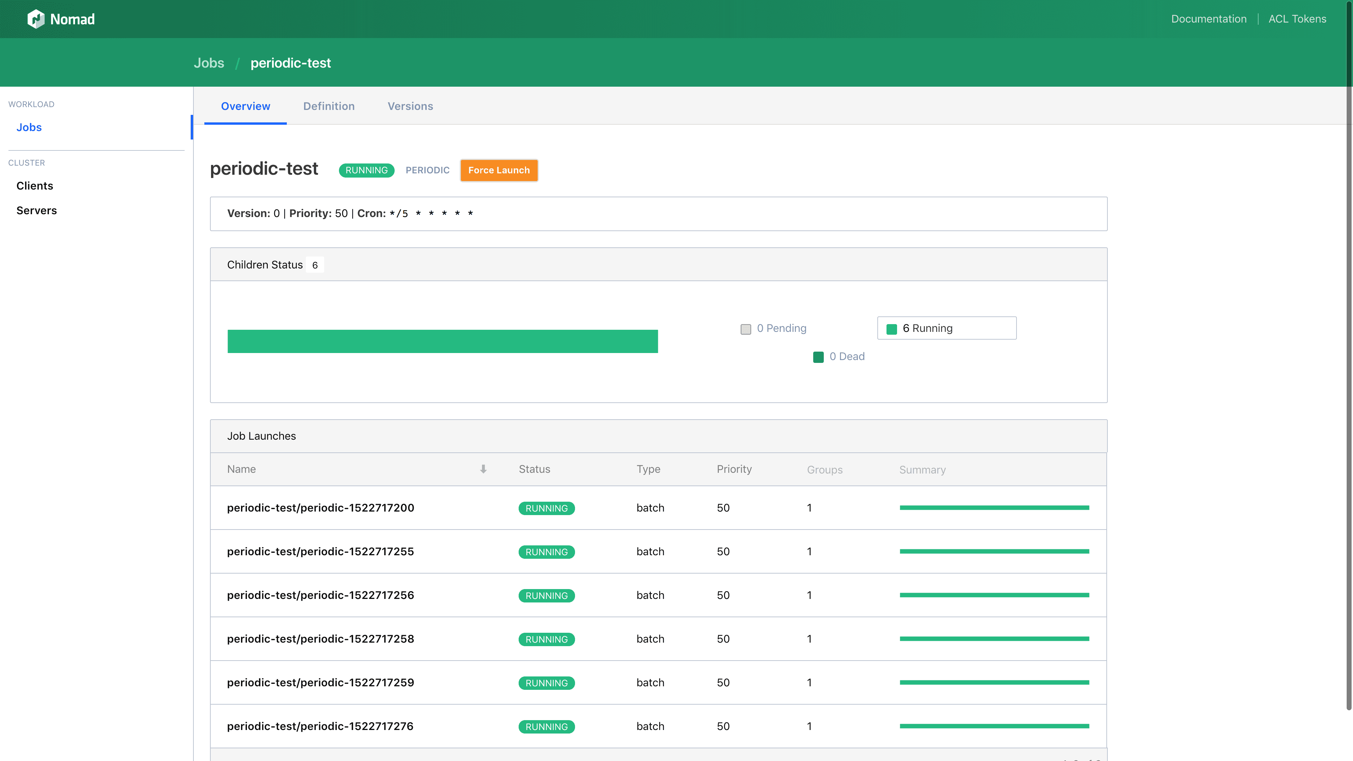Viewport: 1353px width, 761px height.
Task: Open Clients in the cluster sidebar
Action: (35, 186)
